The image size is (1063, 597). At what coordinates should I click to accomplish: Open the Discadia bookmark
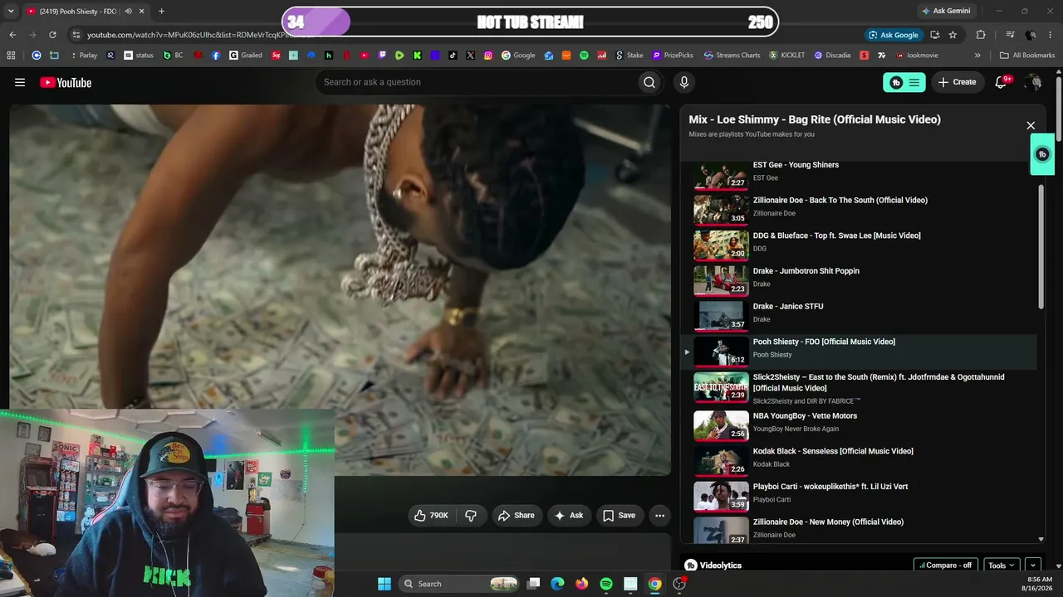click(x=833, y=56)
